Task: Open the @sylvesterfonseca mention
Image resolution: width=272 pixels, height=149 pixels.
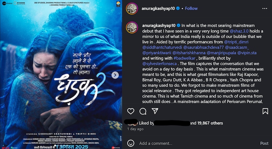Action: [x=160, y=64]
